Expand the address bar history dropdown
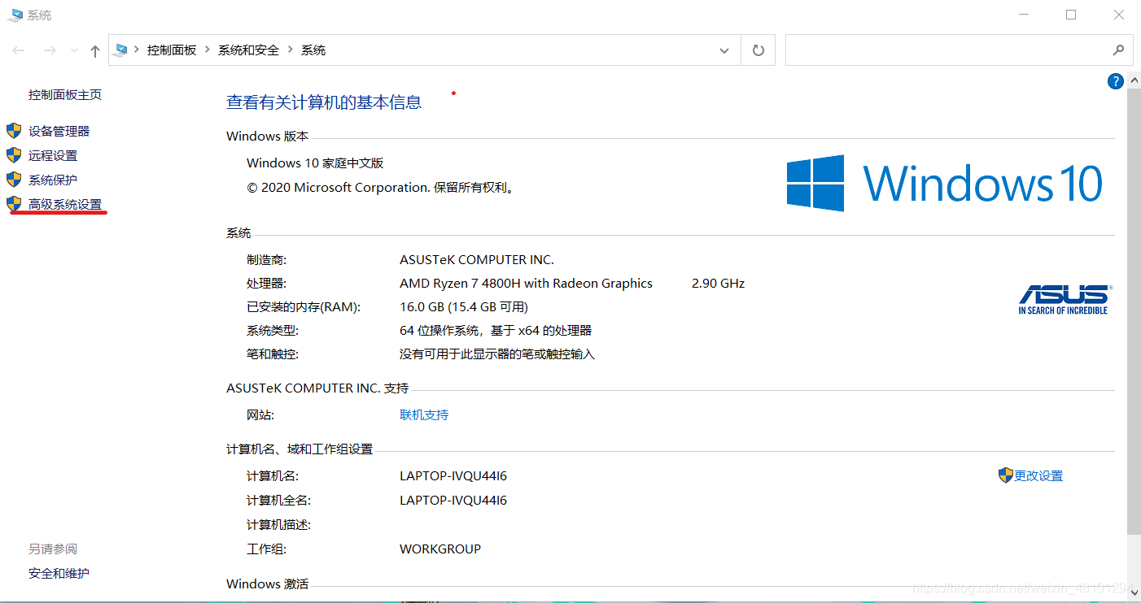Image resolution: width=1141 pixels, height=603 pixels. click(724, 50)
